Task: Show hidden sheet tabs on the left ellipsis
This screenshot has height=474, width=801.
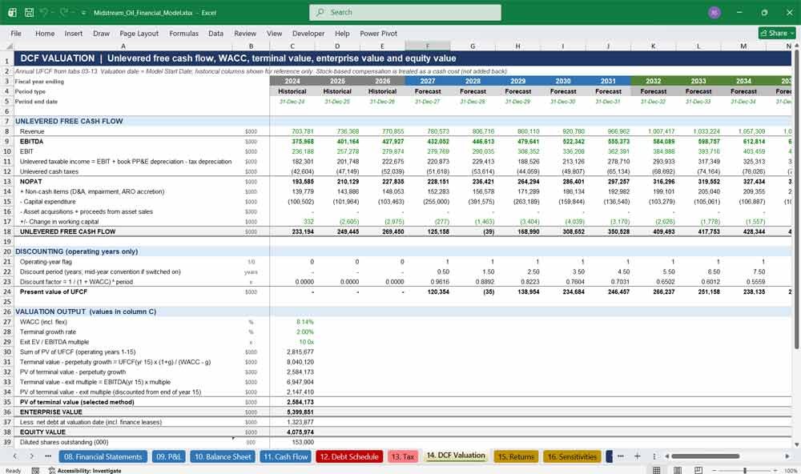Action: pos(48,456)
